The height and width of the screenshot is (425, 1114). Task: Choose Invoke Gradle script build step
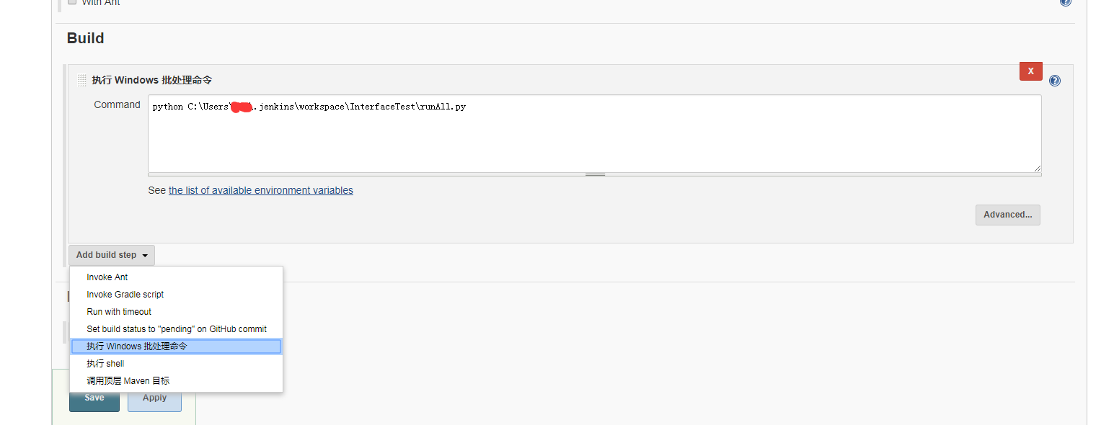coord(125,295)
